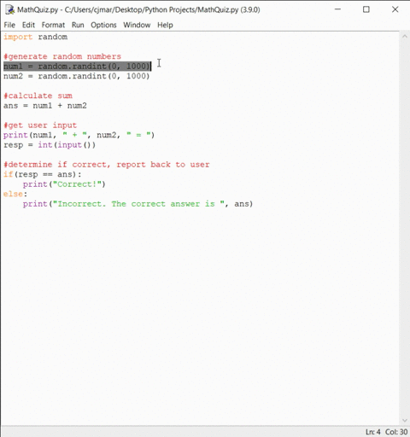Minimize the MathQuiz.py window
This screenshot has width=410, height=437.
point(337,9)
